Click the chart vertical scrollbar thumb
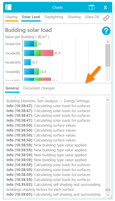 108,55
